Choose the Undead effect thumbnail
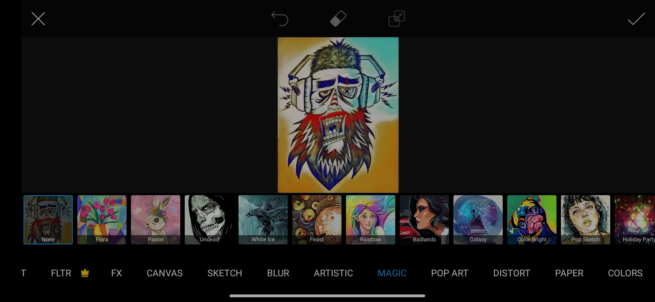Viewport: 655px width, 302px height. coord(209,220)
